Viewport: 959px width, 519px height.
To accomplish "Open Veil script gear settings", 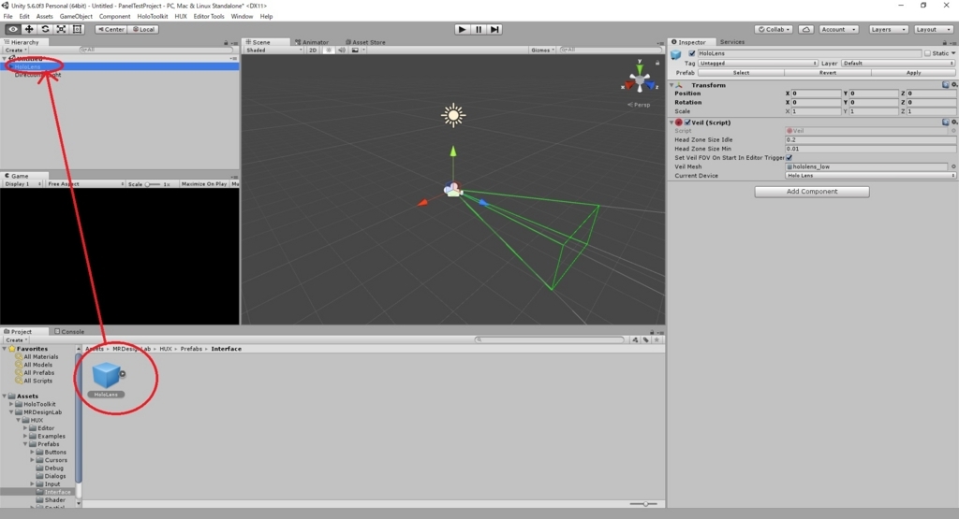I will coord(954,123).
